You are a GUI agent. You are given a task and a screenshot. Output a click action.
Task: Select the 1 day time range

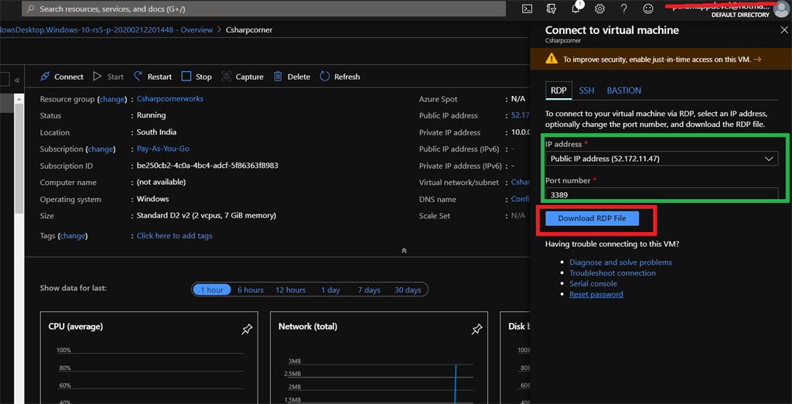(x=330, y=289)
